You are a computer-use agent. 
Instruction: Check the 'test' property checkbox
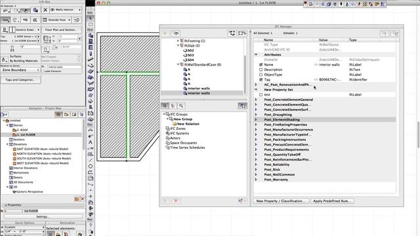click(x=261, y=94)
